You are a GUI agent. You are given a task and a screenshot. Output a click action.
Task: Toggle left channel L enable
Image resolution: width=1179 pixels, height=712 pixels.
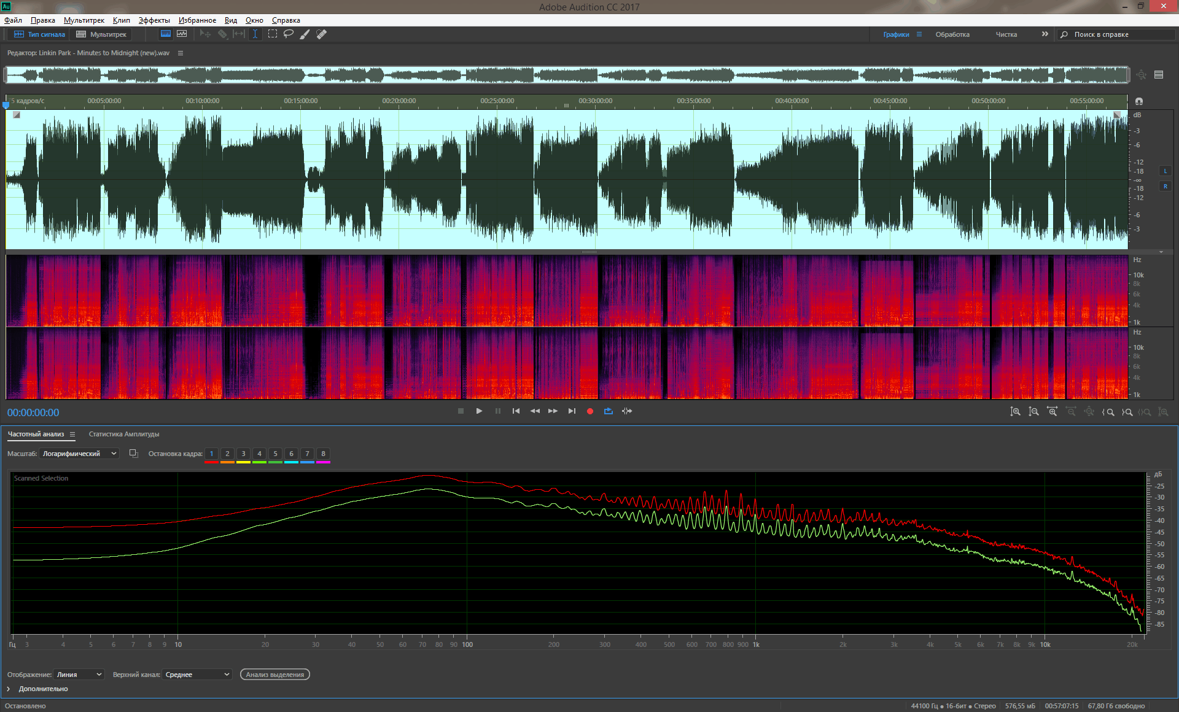1165,171
